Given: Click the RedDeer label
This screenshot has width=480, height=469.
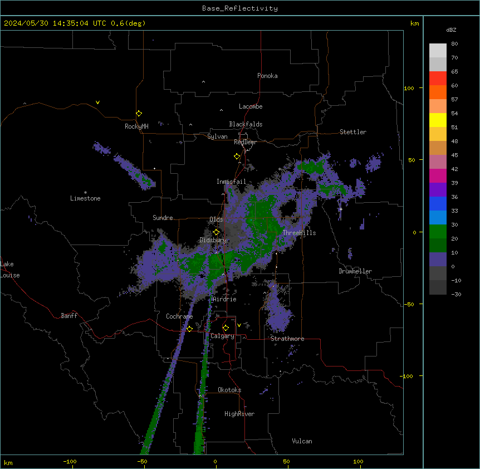Looking at the screenshot, I should [245, 142].
